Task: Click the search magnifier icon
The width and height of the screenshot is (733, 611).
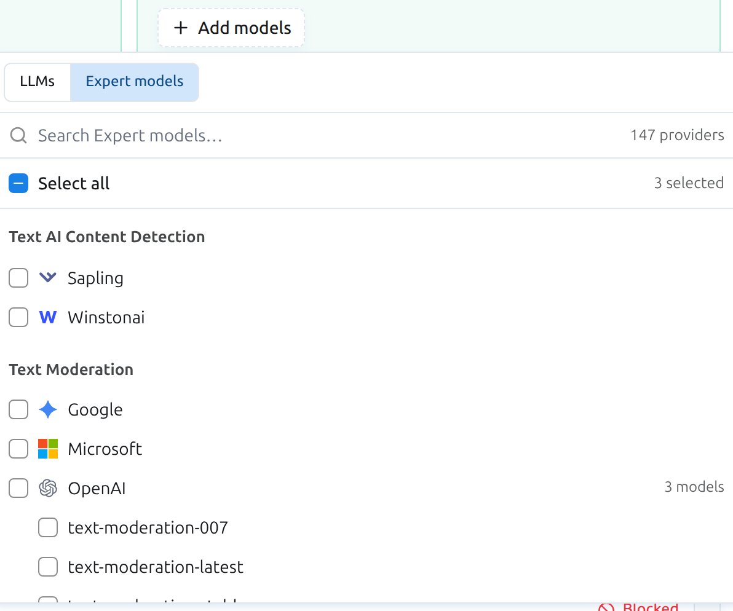Action: coord(18,135)
